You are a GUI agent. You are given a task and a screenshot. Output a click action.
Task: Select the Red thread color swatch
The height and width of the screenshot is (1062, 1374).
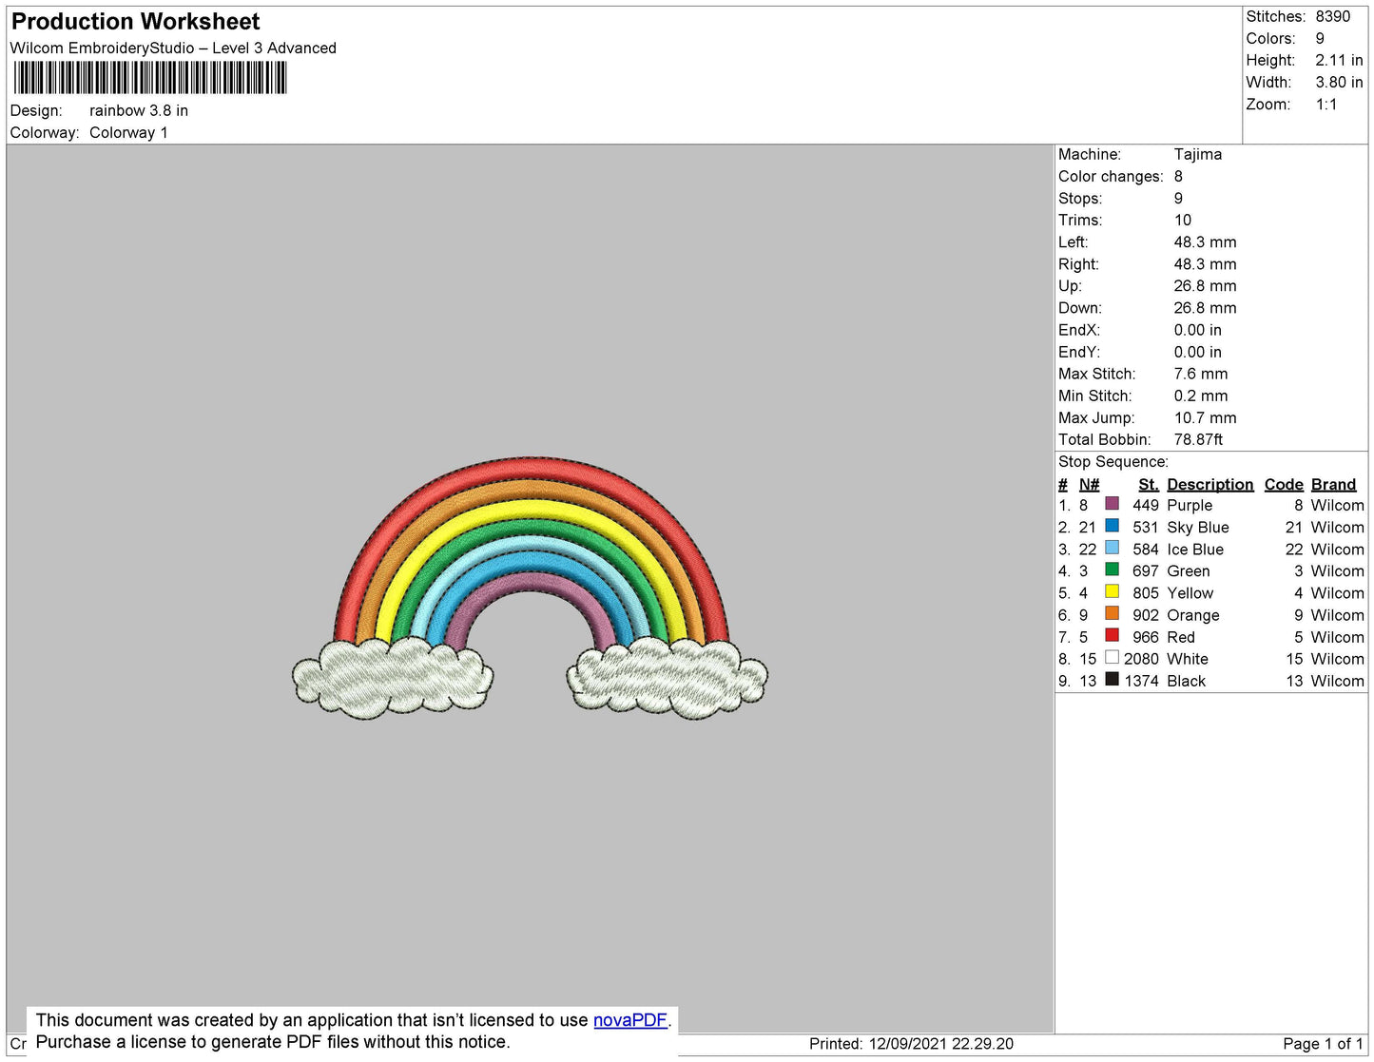tap(1112, 635)
